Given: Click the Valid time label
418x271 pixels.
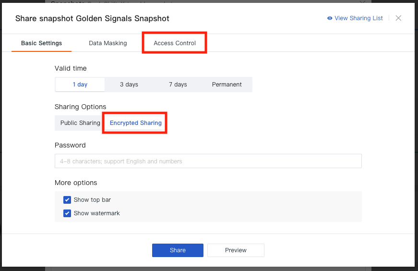Looking at the screenshot, I should (x=71, y=68).
